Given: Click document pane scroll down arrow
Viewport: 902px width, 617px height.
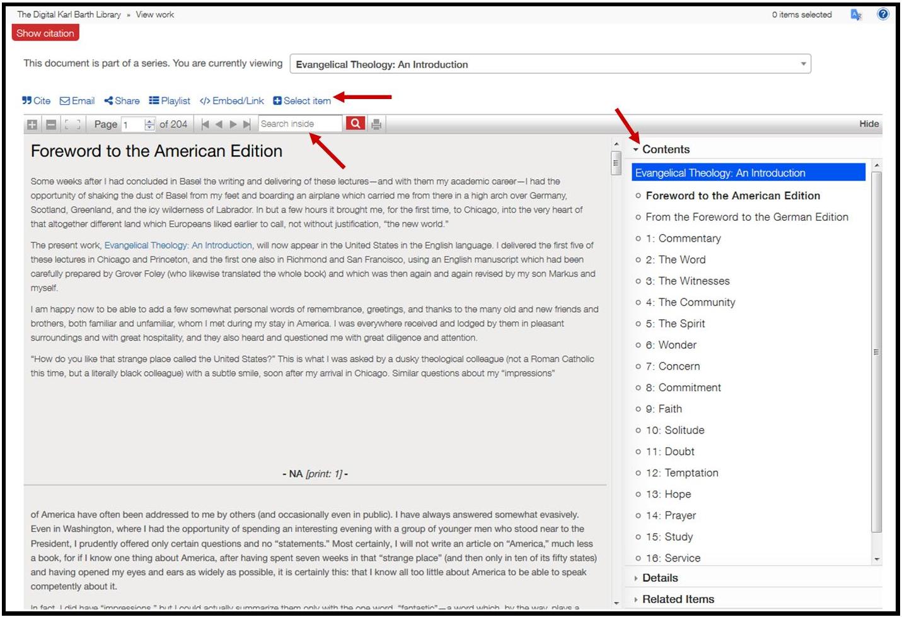Looking at the screenshot, I should (x=616, y=604).
